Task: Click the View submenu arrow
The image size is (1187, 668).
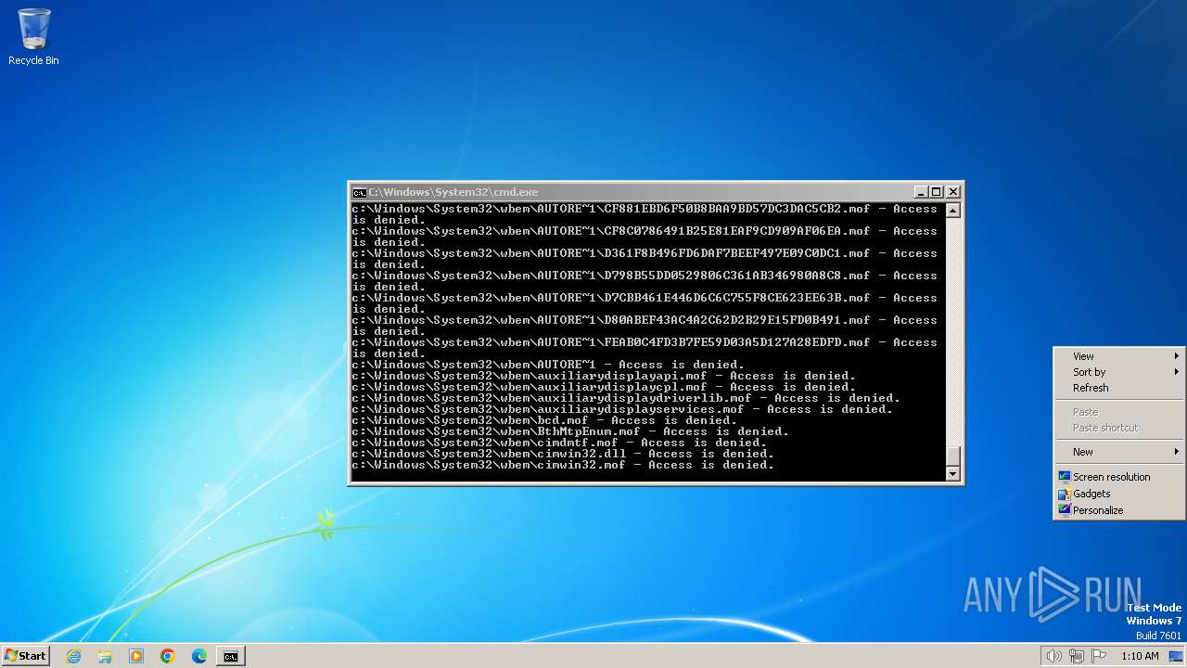Action: (x=1177, y=356)
